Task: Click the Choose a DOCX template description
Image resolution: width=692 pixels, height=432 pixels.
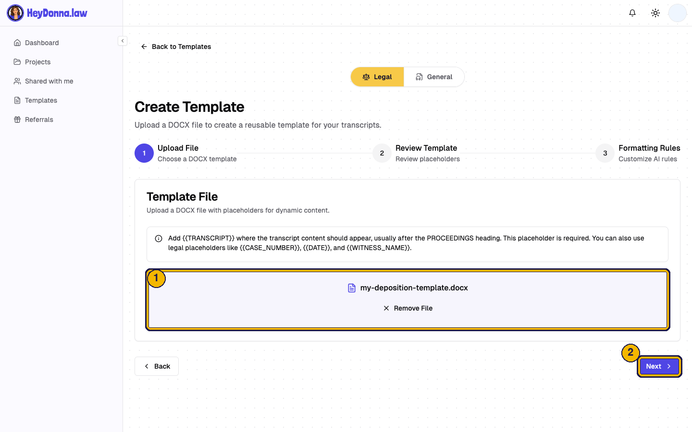Action: [197, 159]
